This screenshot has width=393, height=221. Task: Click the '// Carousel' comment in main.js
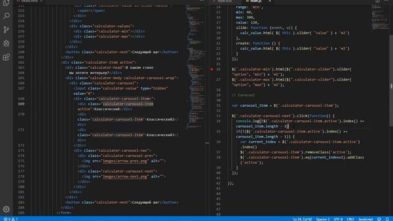[x=243, y=95]
